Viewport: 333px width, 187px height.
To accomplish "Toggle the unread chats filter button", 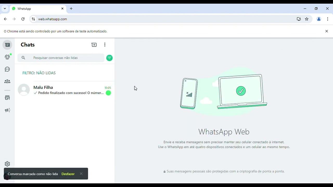I will (x=110, y=58).
